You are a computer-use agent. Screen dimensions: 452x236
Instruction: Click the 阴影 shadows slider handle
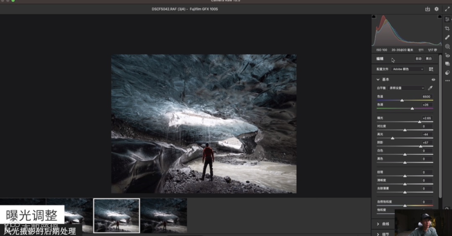pyautogui.click(x=421, y=146)
